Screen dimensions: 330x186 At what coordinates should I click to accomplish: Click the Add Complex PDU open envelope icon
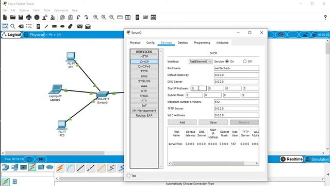[x=88, y=26]
